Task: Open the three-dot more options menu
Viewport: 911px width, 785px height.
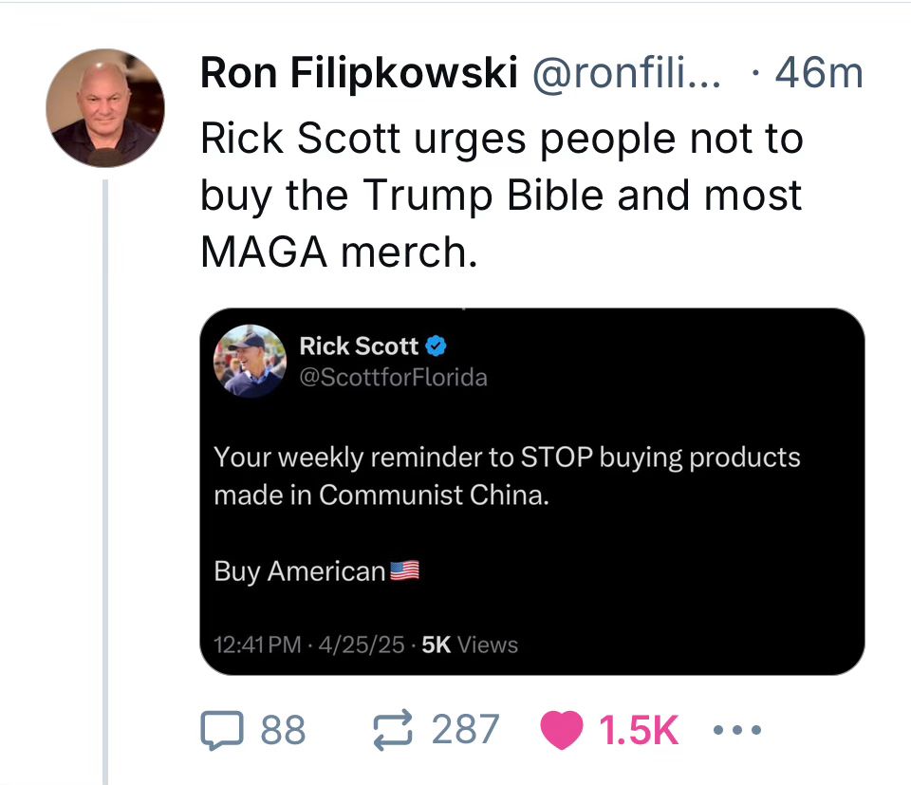Action: click(737, 730)
